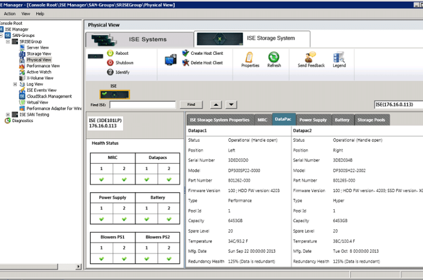Screen dimensions: 423x280
Task: Click the down arrow find-next button
Action: (231, 105)
